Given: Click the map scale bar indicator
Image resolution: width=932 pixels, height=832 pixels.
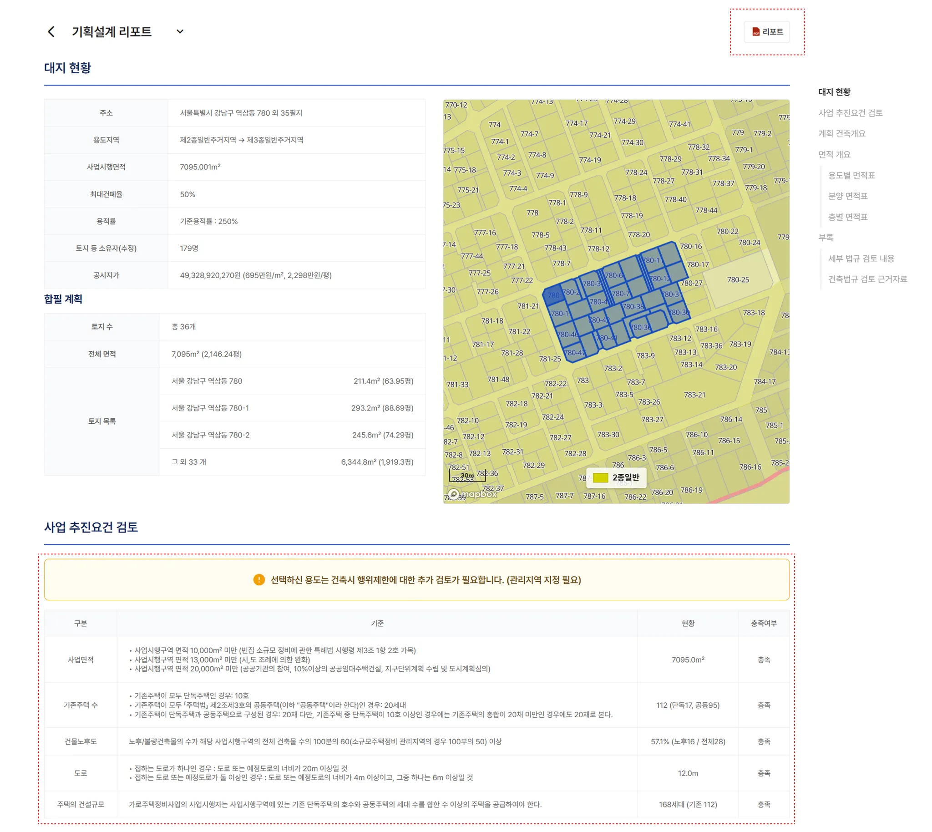Looking at the screenshot, I should [467, 477].
